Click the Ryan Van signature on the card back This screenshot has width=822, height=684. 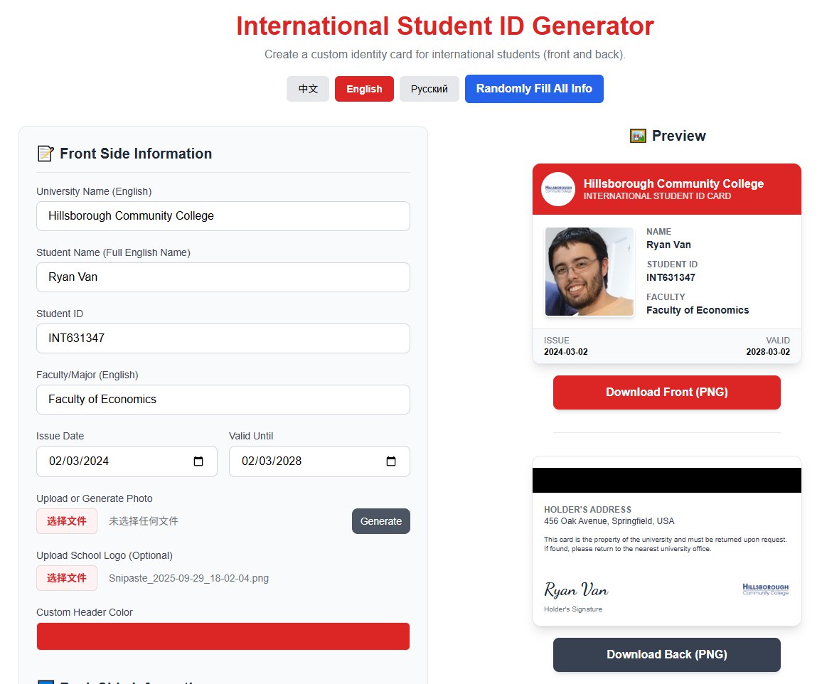coord(576,589)
